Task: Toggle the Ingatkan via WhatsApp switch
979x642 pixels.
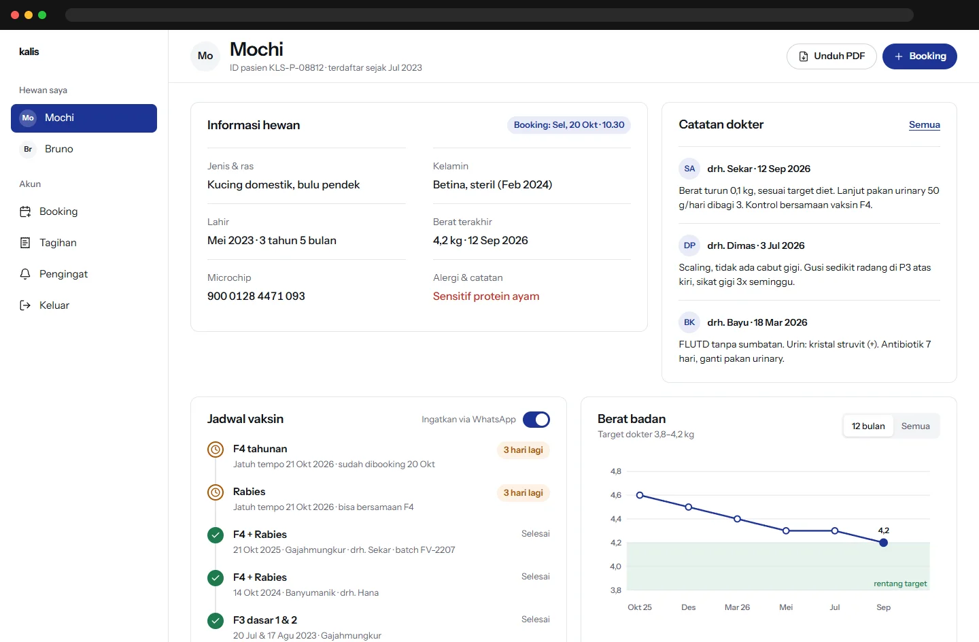Action: [x=536, y=420]
